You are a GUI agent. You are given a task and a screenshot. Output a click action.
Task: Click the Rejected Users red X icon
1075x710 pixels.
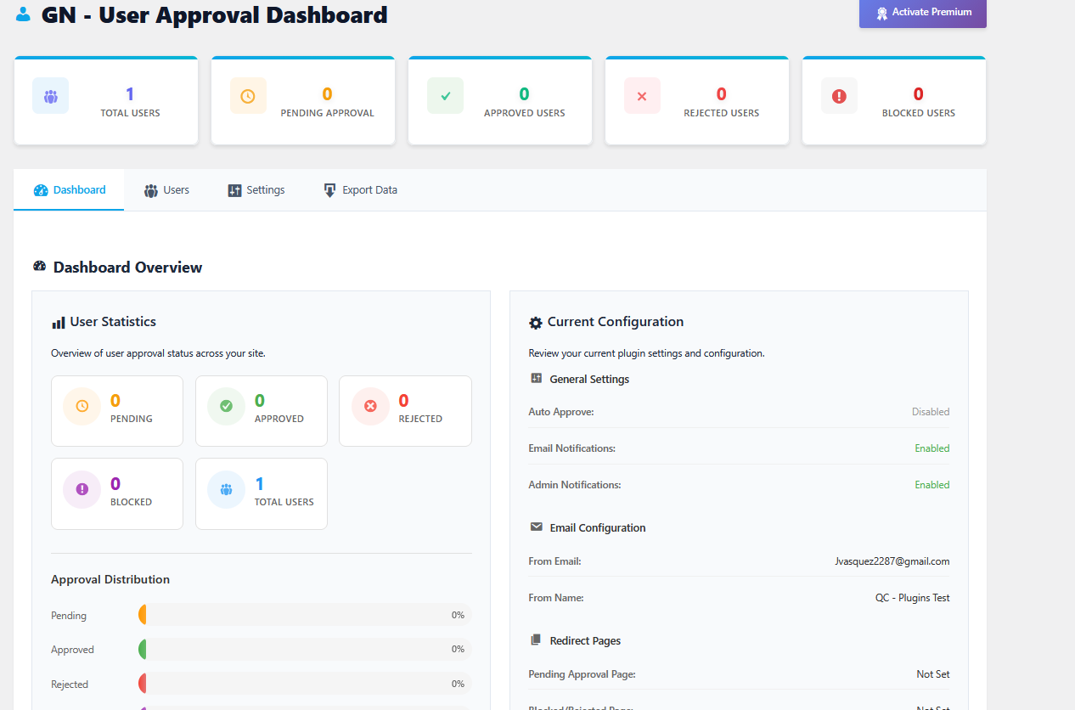coord(642,95)
